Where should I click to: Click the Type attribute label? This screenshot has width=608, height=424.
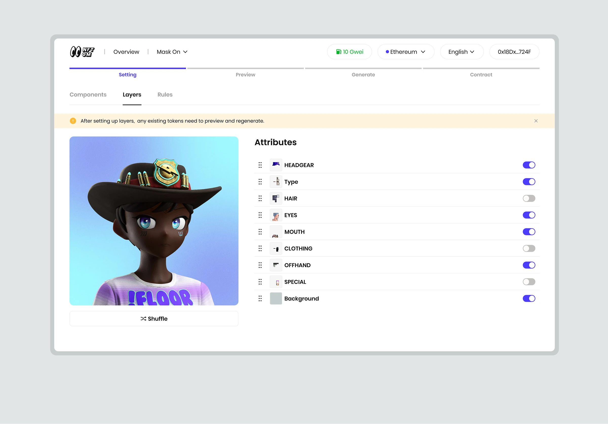coord(291,182)
